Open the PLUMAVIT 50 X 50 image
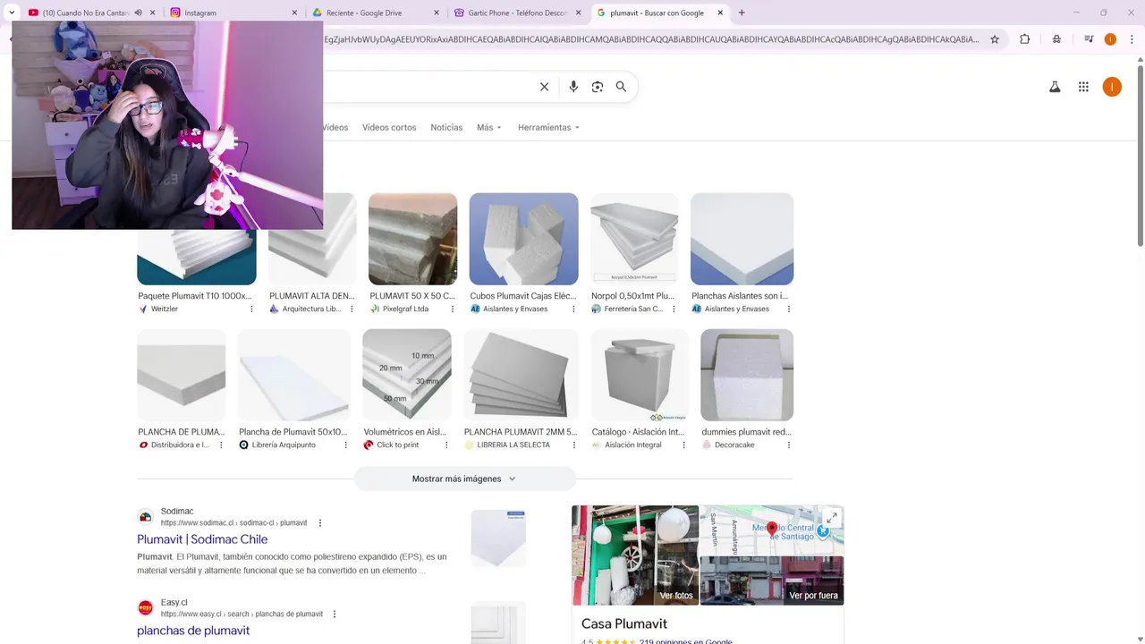This screenshot has height=644, width=1145. click(412, 239)
